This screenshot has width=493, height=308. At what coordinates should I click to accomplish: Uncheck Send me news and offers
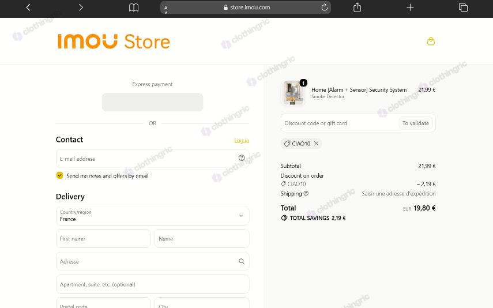click(59, 175)
